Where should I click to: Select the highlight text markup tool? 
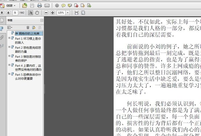(70, 5)
